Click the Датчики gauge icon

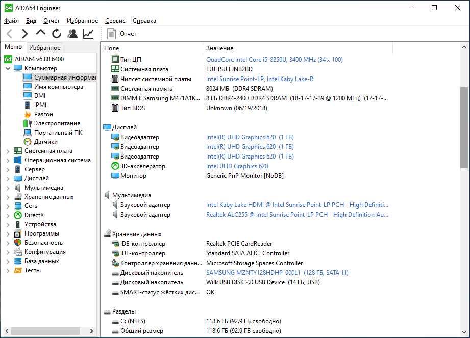(28, 142)
